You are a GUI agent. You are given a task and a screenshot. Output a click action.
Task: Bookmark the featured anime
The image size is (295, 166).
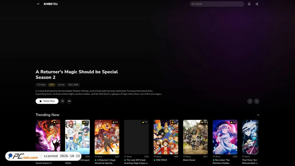tap(62, 101)
